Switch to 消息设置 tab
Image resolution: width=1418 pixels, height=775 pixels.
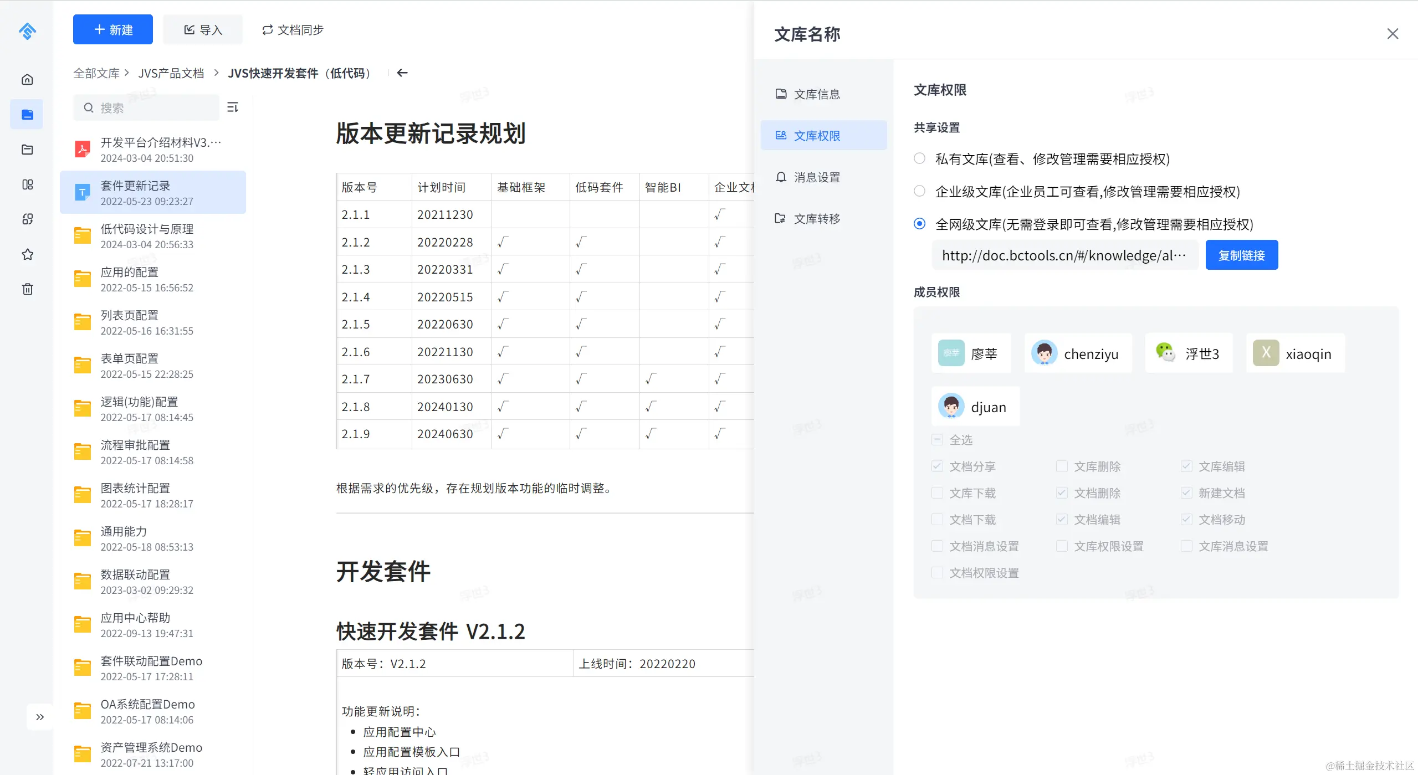click(x=817, y=177)
